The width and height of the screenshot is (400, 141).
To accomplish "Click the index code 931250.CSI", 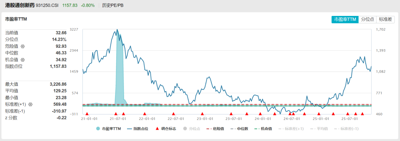I will (x=47, y=5).
